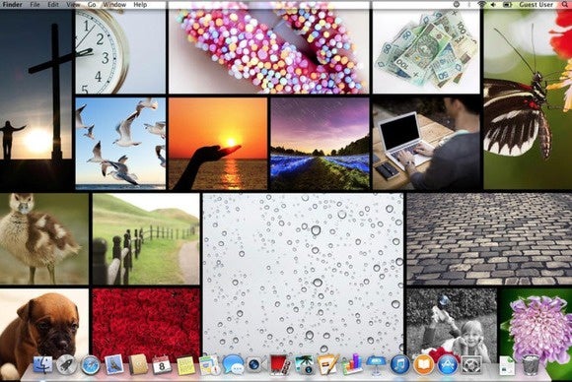
Task: Open the Guest User account menu
Action: 536,4
